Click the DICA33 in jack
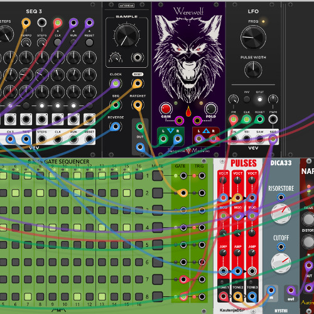The height and width of the screenshot is (314, 314). 271,291
